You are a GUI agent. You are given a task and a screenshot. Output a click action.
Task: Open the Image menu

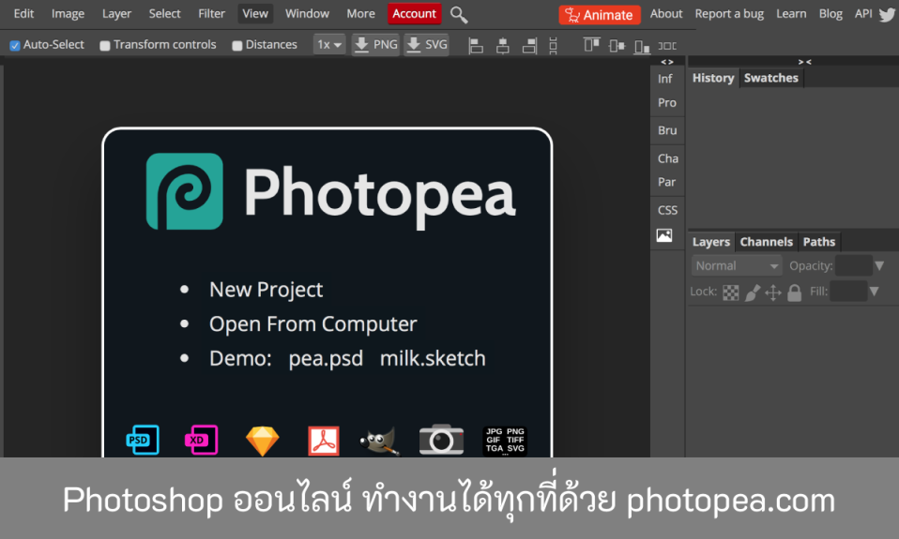[x=68, y=14]
